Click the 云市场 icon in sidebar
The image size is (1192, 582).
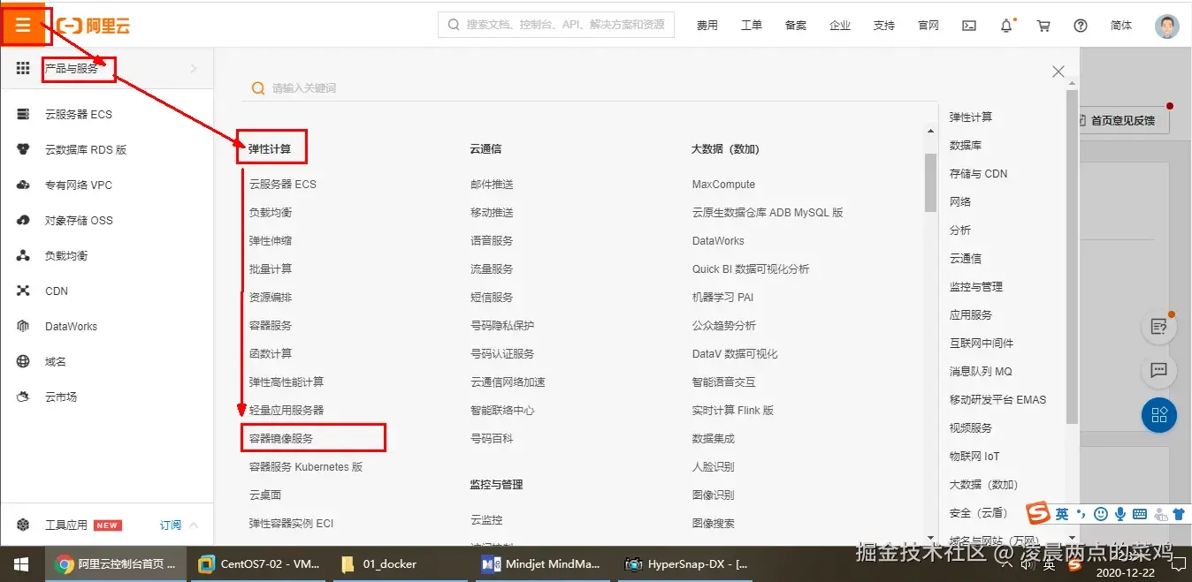[x=24, y=397]
